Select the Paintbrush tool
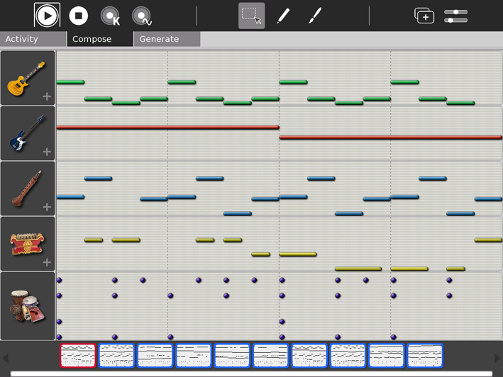 point(315,16)
